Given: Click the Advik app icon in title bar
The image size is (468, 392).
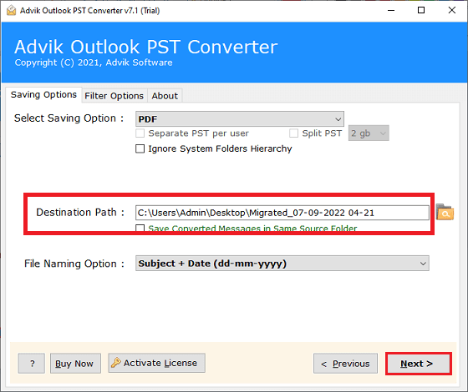Looking at the screenshot, I should (x=12, y=10).
